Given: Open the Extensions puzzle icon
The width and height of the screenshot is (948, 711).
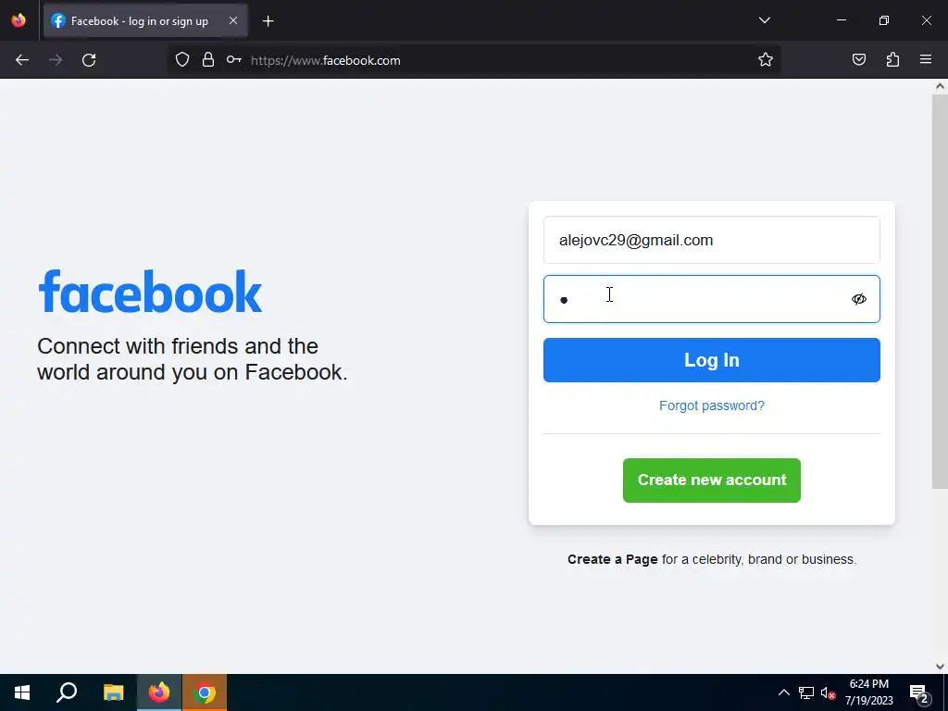Looking at the screenshot, I should [x=892, y=59].
